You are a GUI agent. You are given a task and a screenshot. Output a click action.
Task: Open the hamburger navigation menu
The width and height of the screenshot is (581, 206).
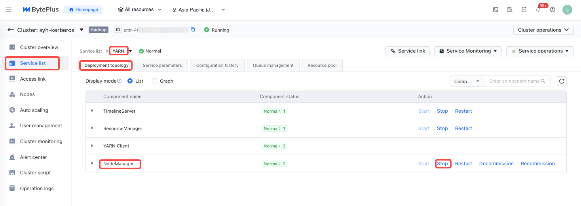9,9
